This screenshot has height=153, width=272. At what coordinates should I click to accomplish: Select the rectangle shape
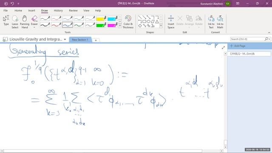[x=144, y=22]
